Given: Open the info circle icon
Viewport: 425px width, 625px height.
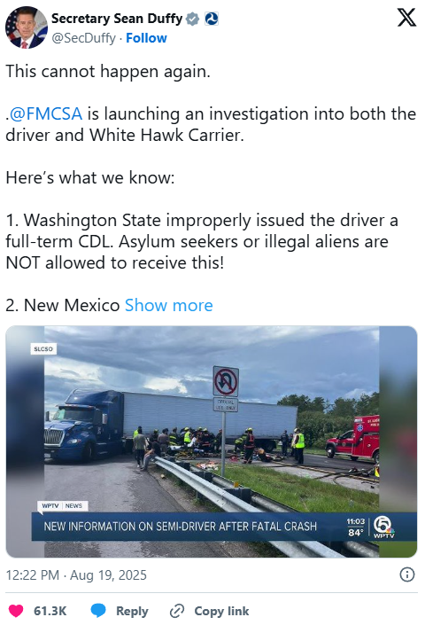Looking at the screenshot, I should pyautogui.click(x=406, y=574).
